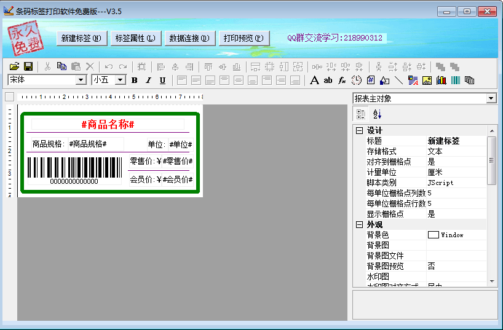This screenshot has width=503, height=330.
Task: Click the 打印预览 button
Action: [244, 38]
